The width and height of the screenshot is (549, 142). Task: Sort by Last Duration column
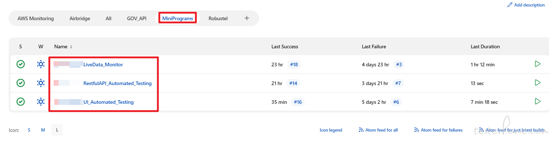[485, 46]
